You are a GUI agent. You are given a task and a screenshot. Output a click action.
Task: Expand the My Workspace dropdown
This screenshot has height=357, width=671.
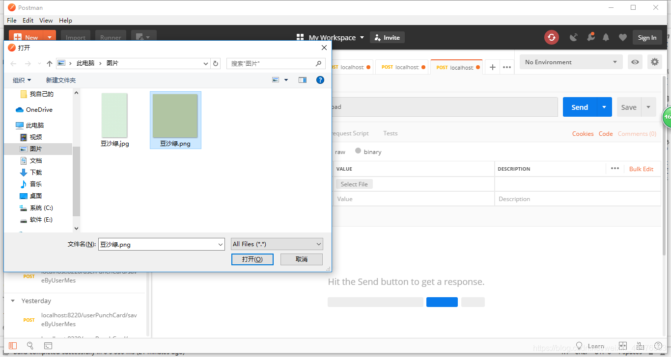[362, 37]
